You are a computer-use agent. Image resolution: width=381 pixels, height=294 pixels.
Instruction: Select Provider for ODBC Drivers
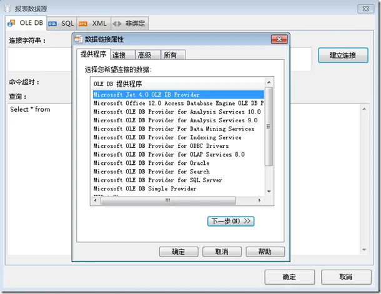point(179,146)
